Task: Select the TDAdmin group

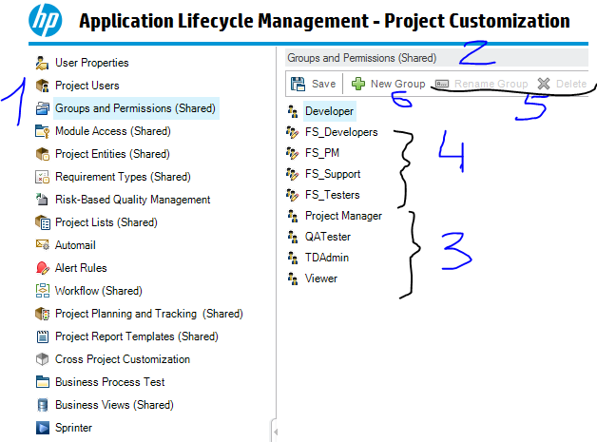Action: (327, 258)
